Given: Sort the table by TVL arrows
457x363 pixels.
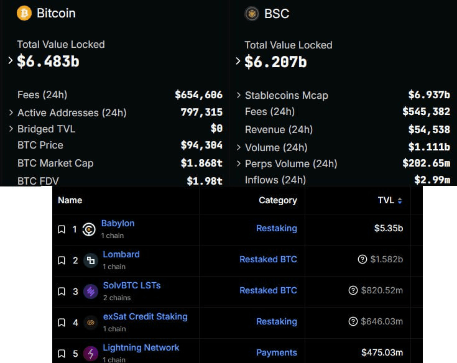Looking at the screenshot, I should [x=400, y=200].
